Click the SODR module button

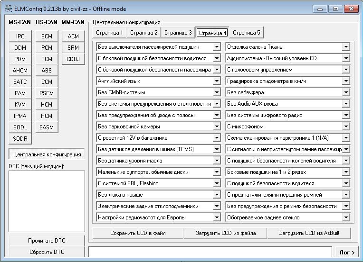[20, 138]
